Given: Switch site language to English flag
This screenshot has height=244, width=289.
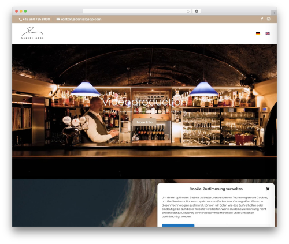Looking at the screenshot, I should (x=268, y=33).
